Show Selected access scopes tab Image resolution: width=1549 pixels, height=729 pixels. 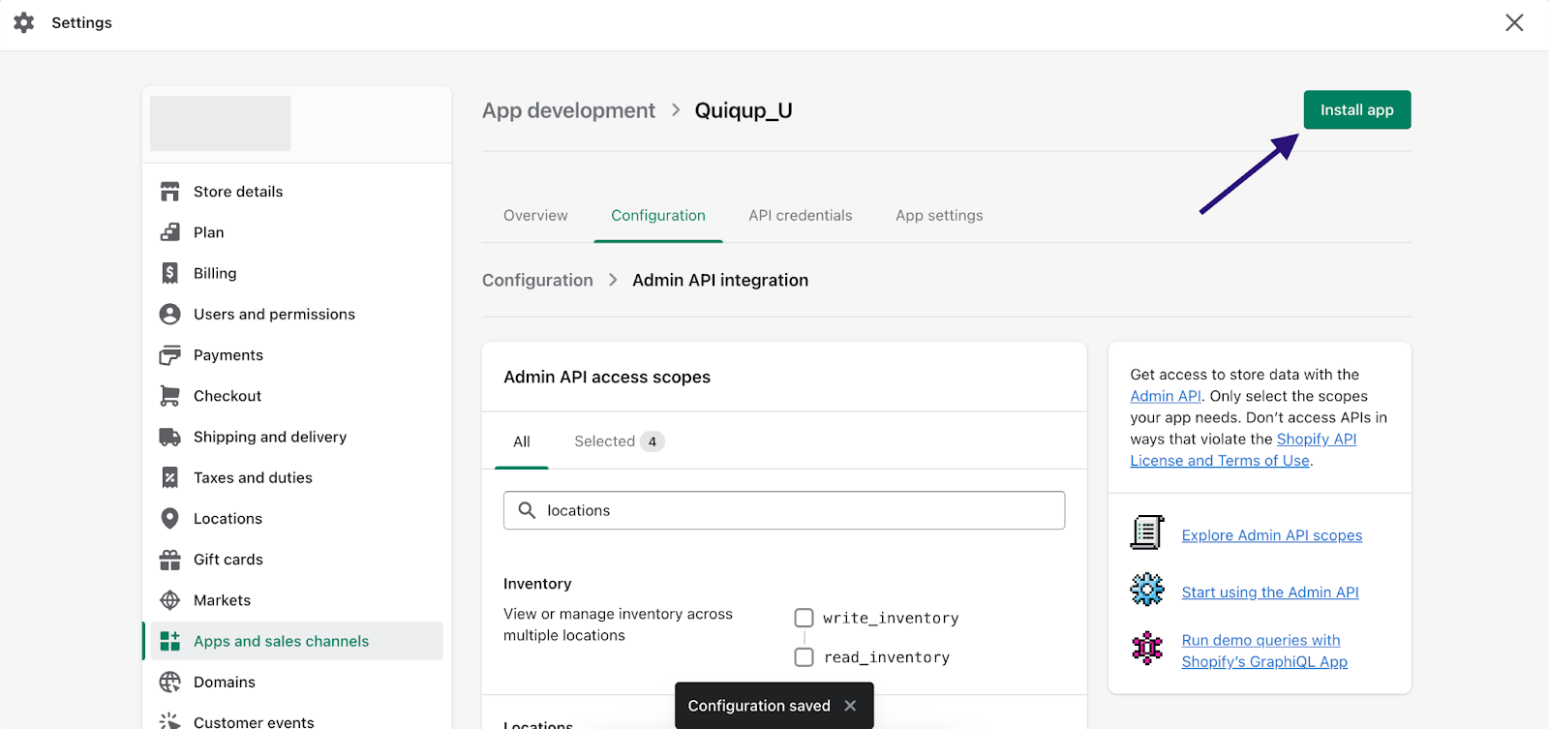(x=620, y=441)
